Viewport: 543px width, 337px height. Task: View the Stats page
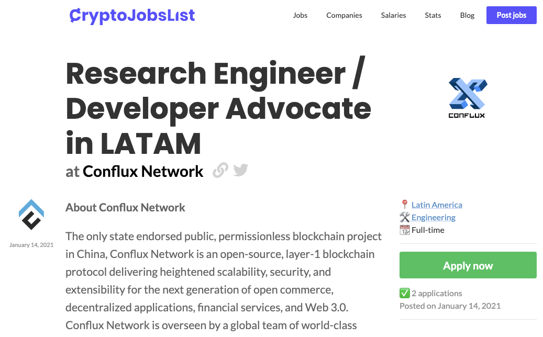point(433,15)
